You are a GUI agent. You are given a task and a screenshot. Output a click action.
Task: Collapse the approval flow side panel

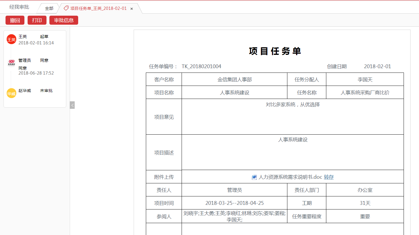coord(72,105)
